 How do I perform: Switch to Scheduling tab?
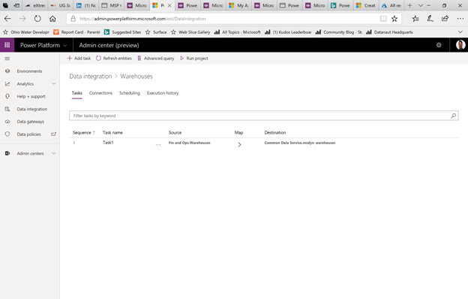(130, 93)
